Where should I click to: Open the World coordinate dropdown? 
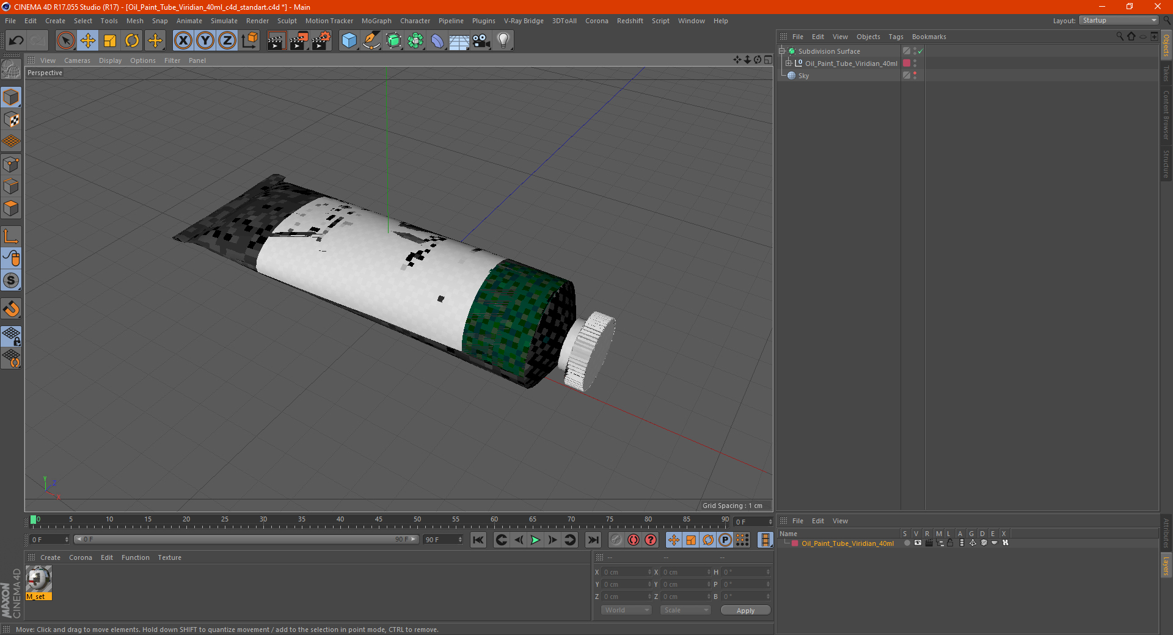626,610
